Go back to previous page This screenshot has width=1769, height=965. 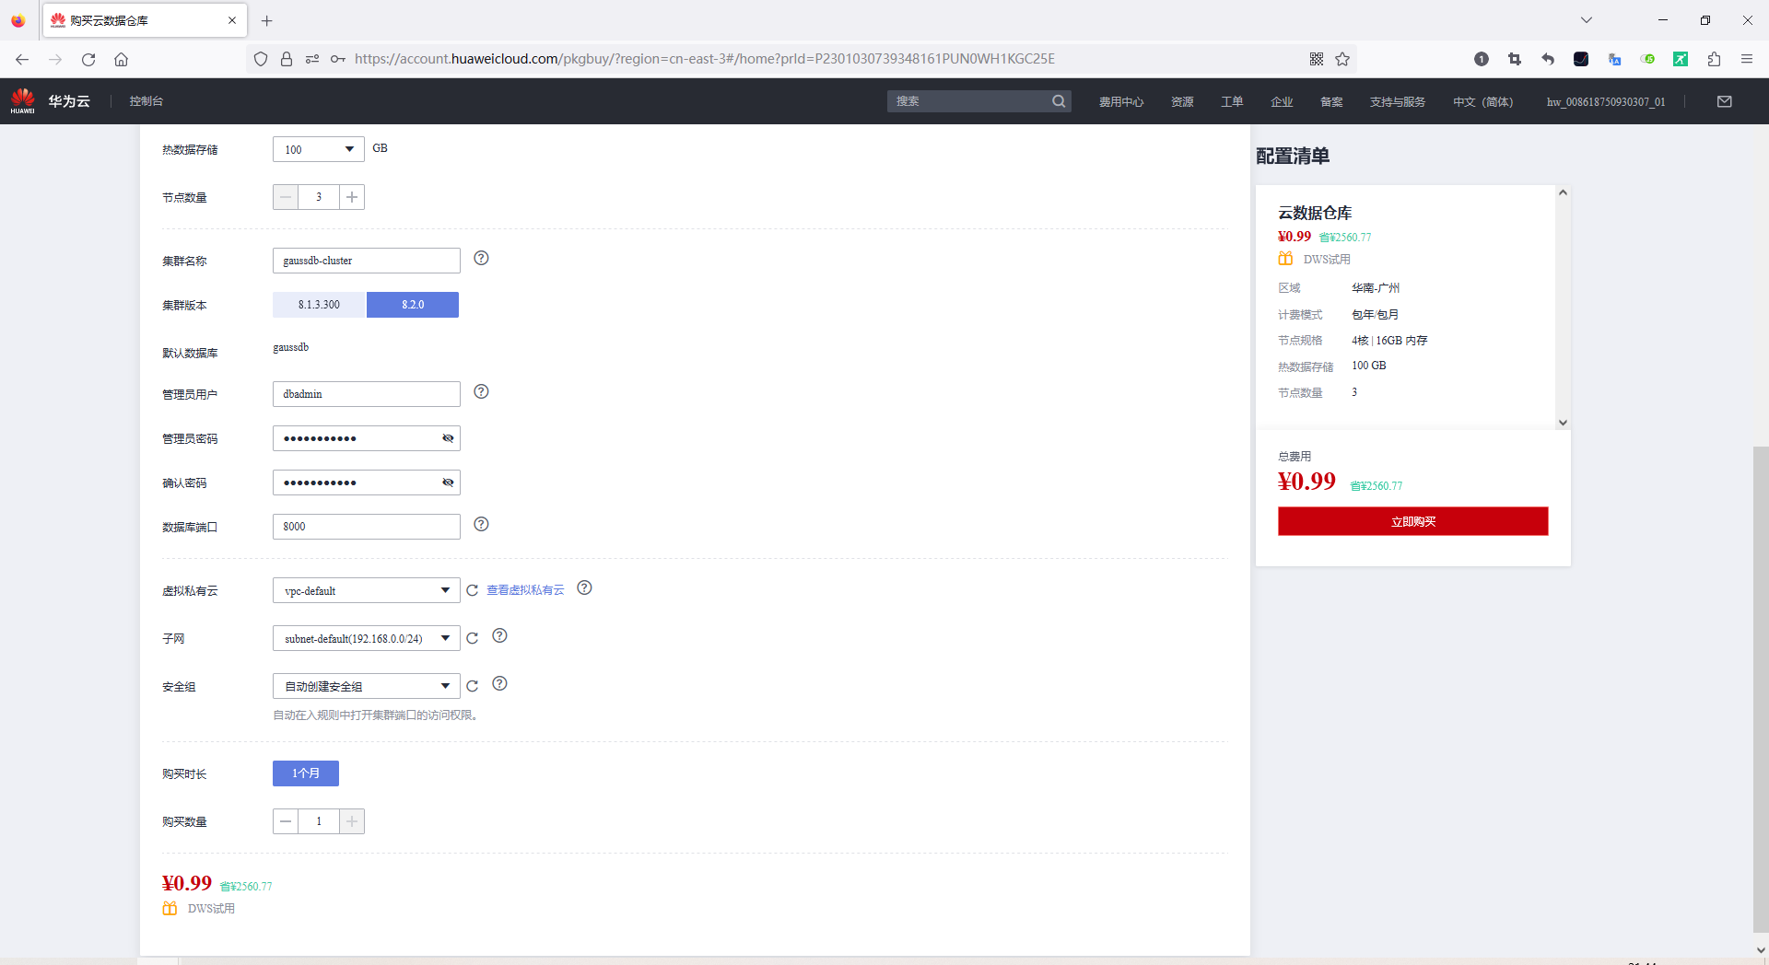(22, 59)
